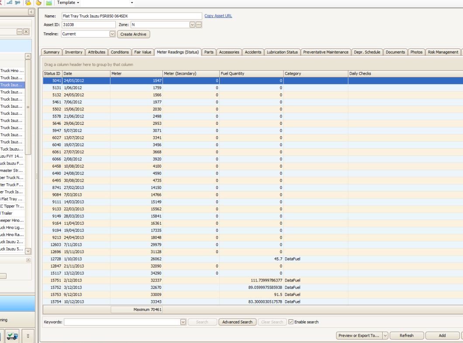
Task: Click the double blue arrows toolbar icon
Action: click(x=17, y=3)
